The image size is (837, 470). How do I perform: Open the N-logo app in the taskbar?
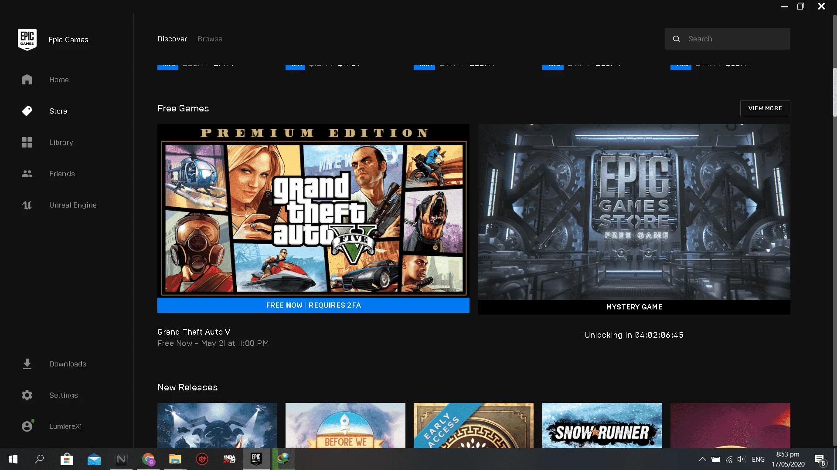(121, 459)
